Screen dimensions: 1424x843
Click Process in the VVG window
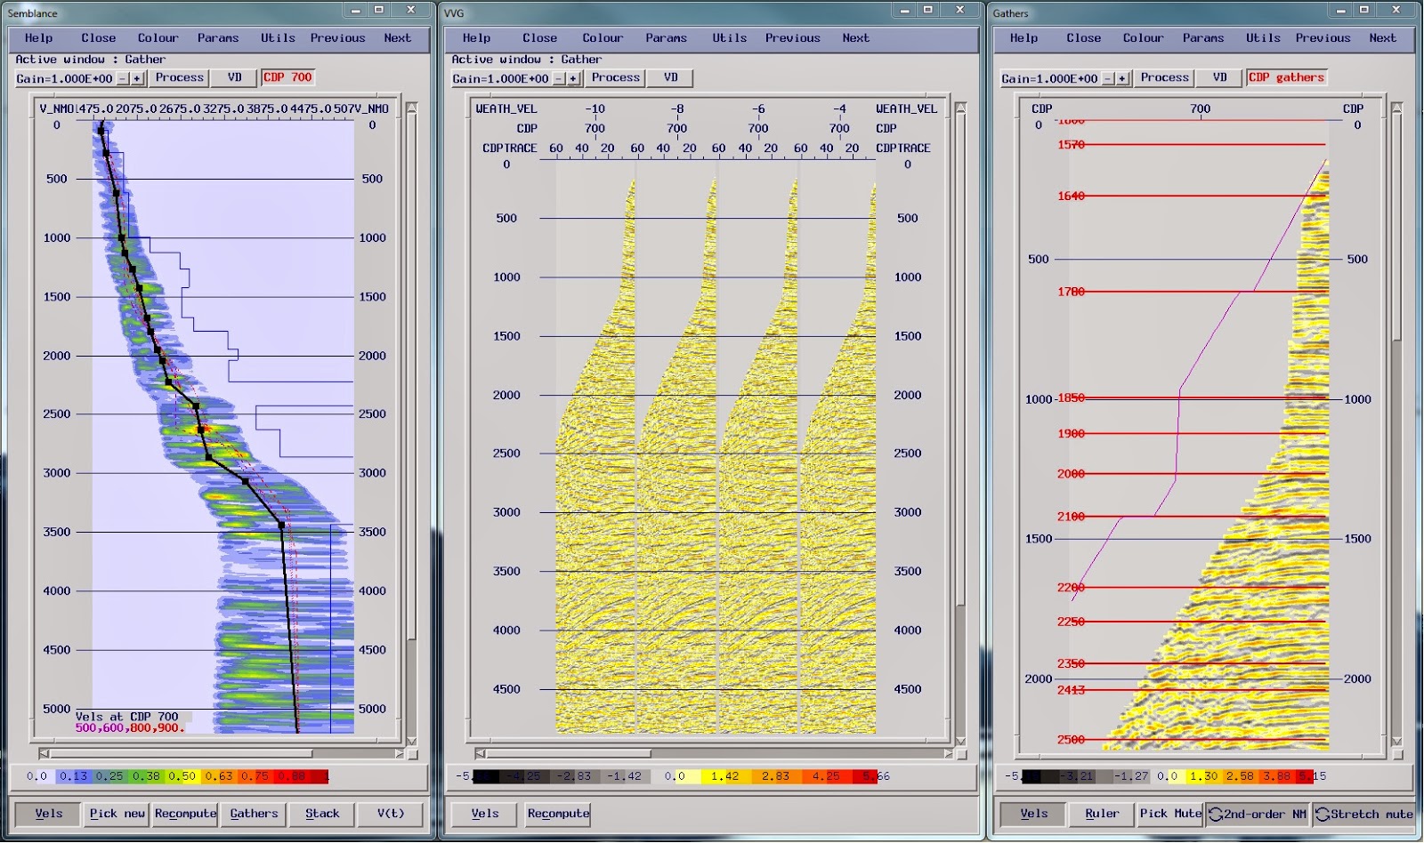(616, 77)
